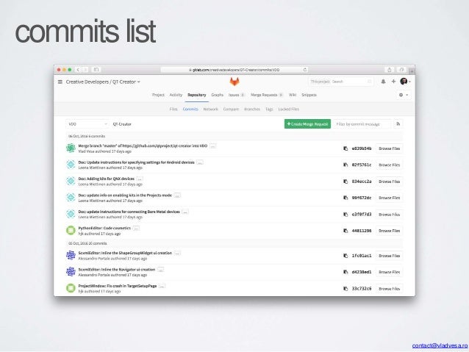Screen dimensions: 469x352
Task: Open the Project tab
Action: (158, 95)
